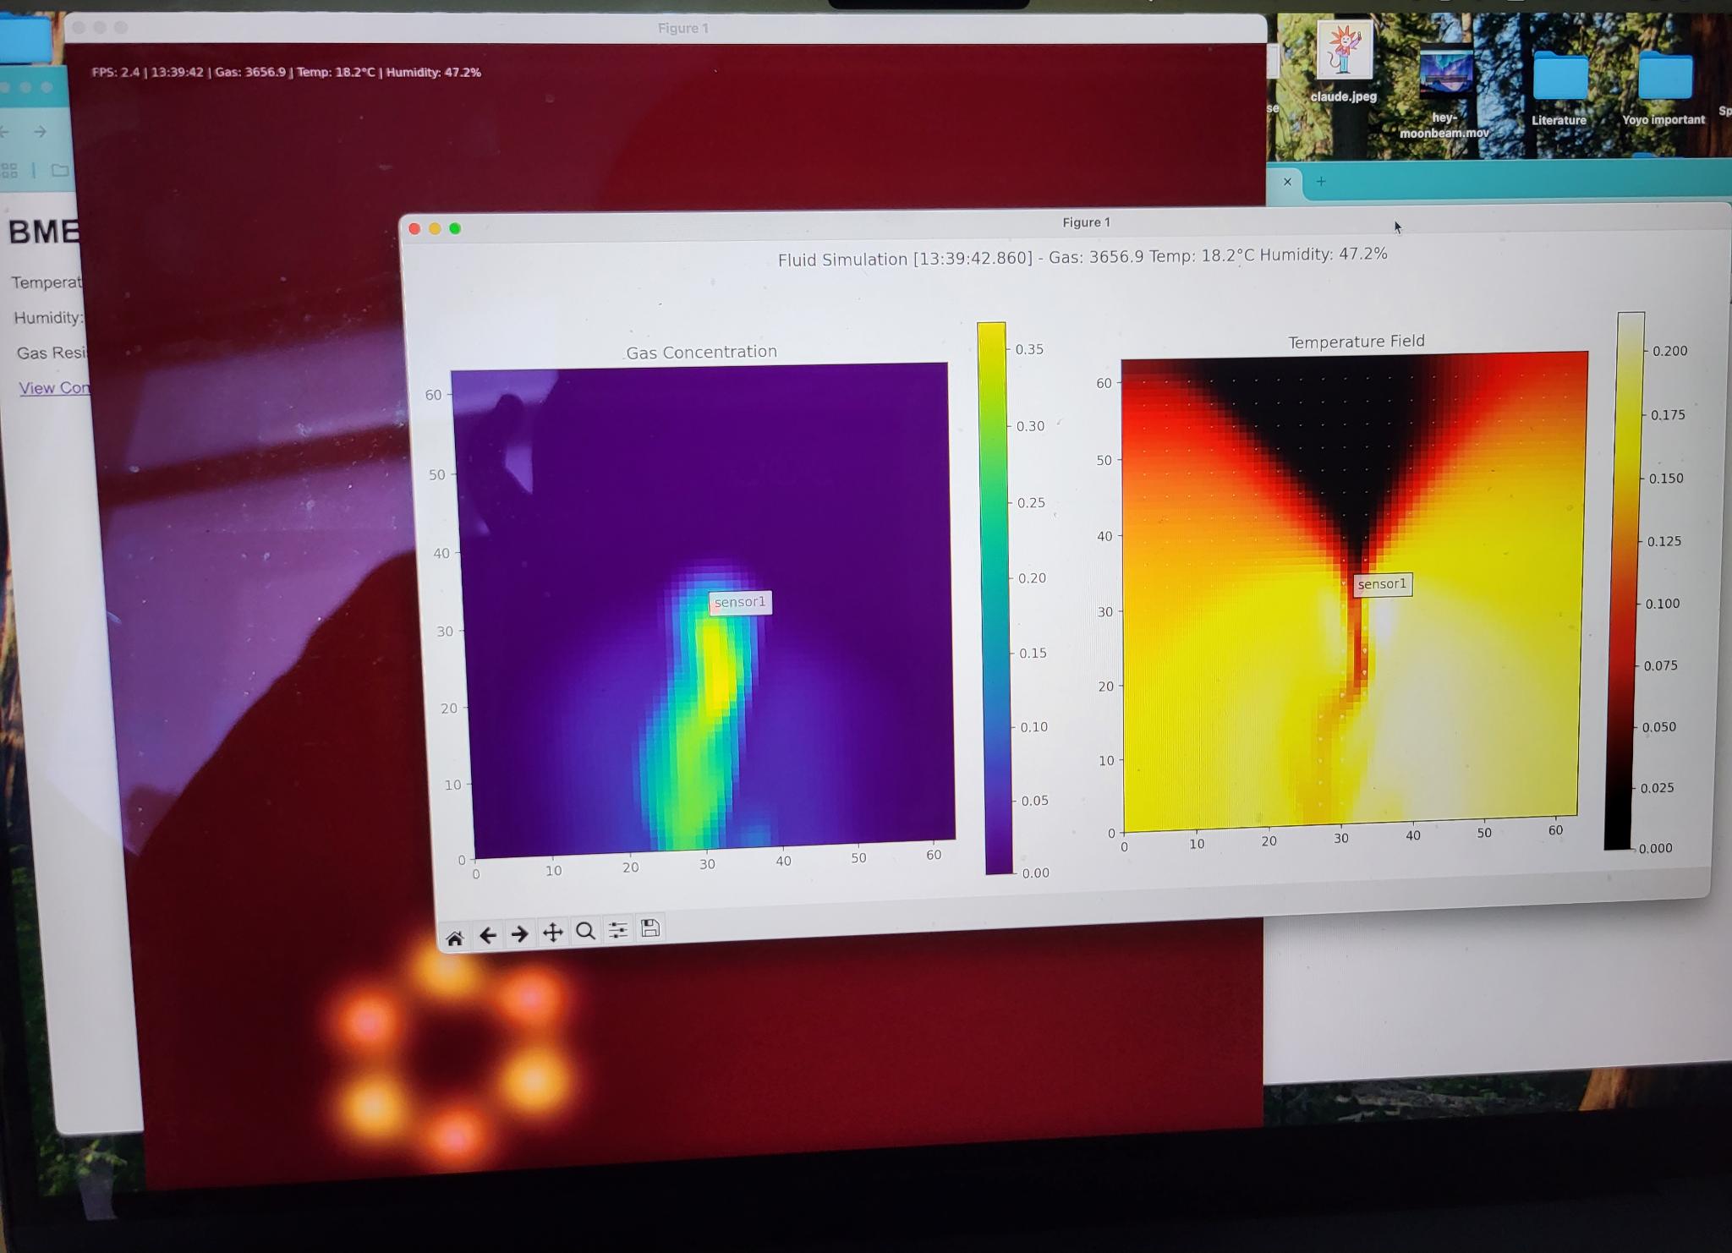
Task: Open the Literature folder on the desktop
Action: click(x=1559, y=88)
